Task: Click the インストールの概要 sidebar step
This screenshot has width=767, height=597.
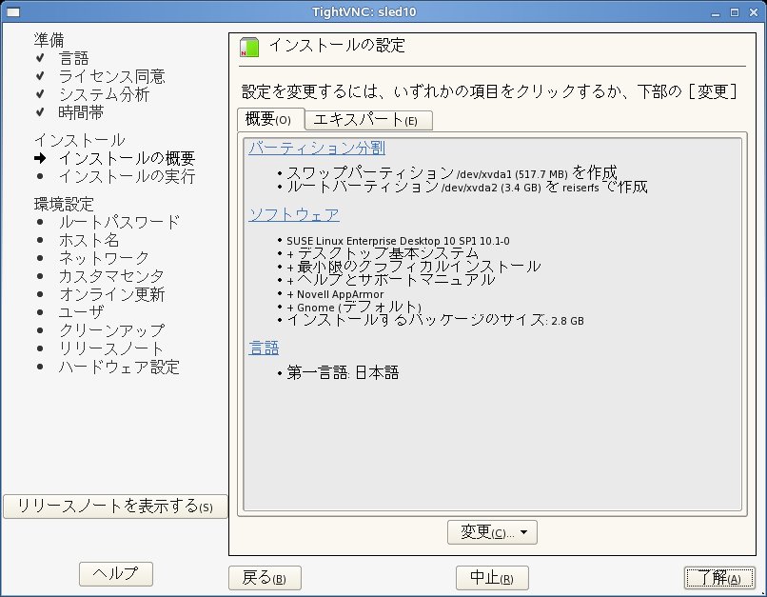Action: click(128, 158)
